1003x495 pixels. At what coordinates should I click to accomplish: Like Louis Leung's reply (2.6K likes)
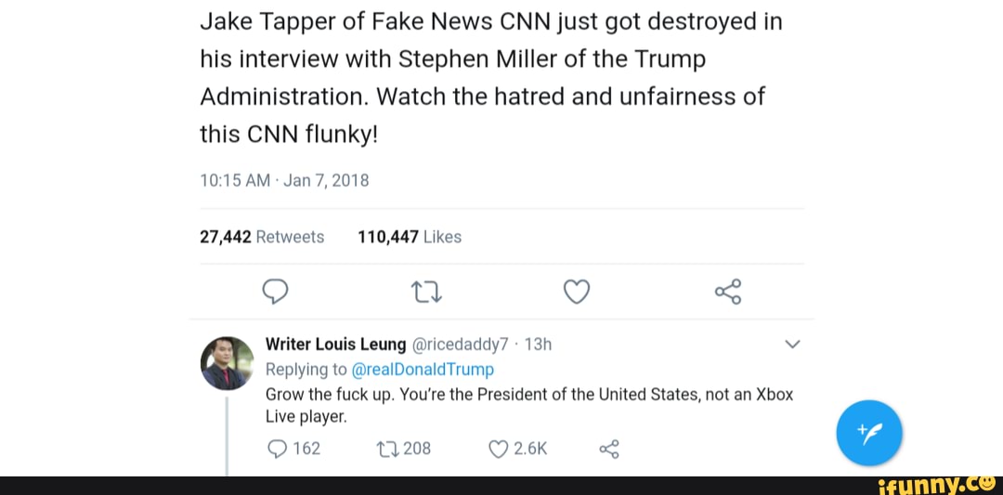pyautogui.click(x=498, y=449)
